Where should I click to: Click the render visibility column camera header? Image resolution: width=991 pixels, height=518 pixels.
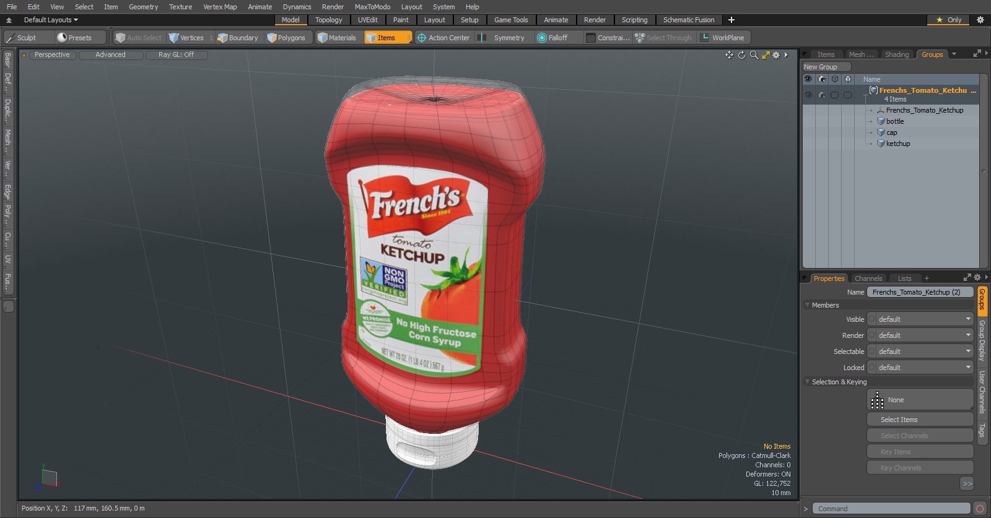(x=822, y=79)
